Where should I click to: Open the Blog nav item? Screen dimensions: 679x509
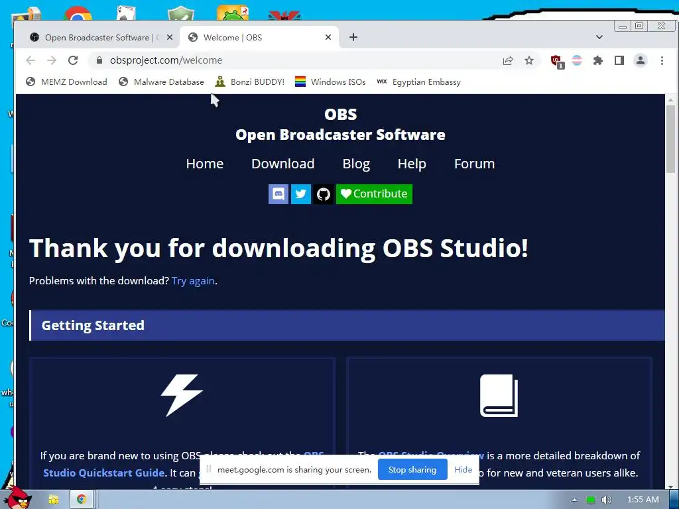tap(356, 164)
